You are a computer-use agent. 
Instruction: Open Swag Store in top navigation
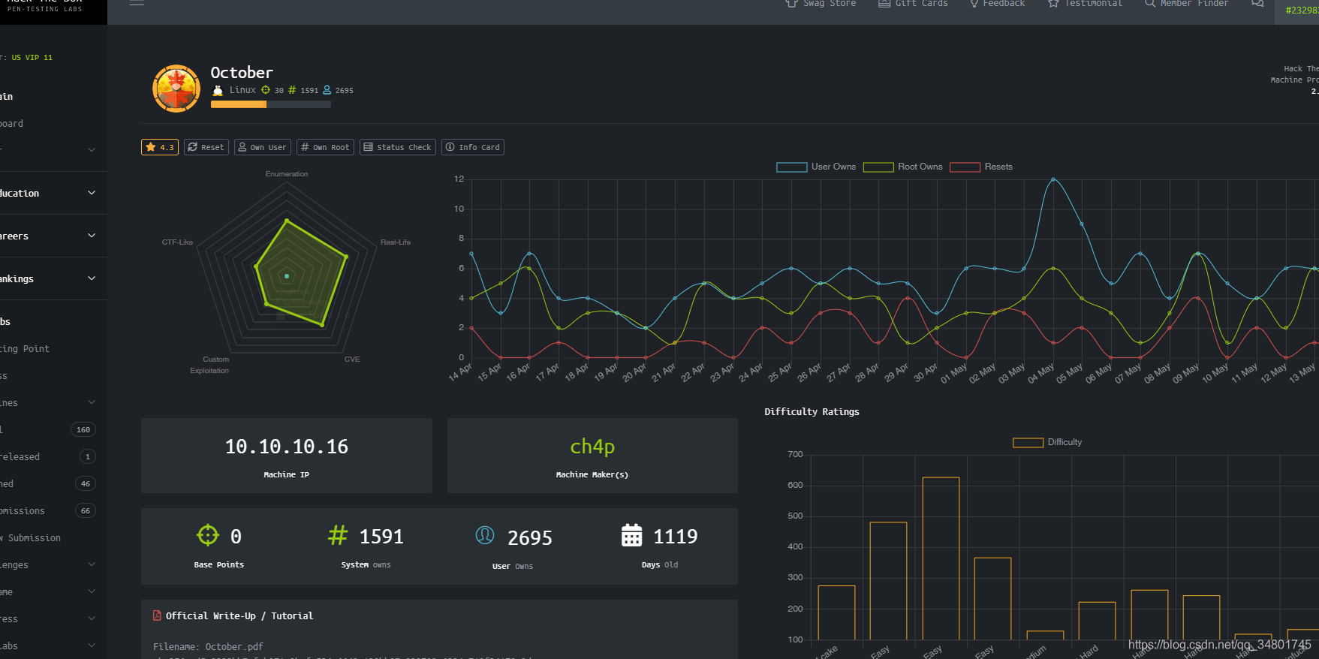coord(821,4)
